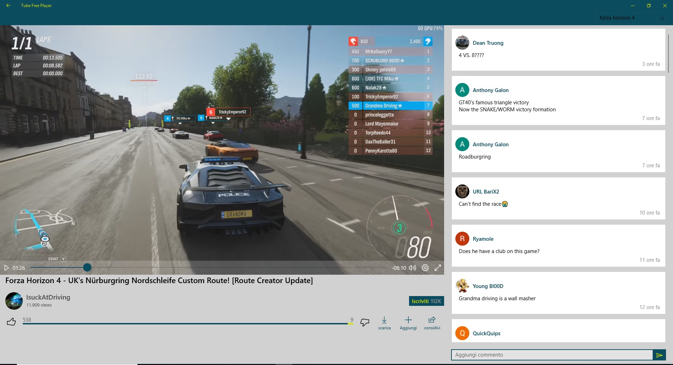Click the remaining time -08:10

(x=399, y=268)
